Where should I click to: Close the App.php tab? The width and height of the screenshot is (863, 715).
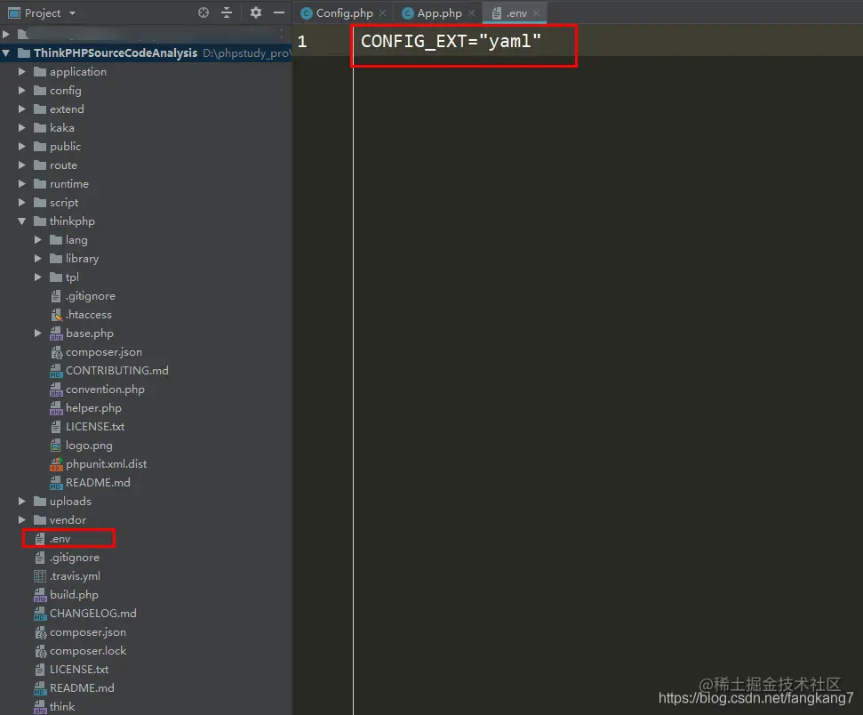point(472,13)
